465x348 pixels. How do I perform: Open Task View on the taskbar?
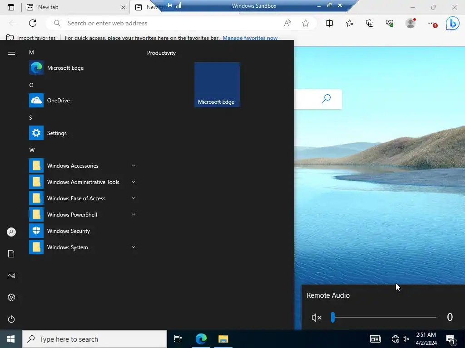(x=178, y=339)
